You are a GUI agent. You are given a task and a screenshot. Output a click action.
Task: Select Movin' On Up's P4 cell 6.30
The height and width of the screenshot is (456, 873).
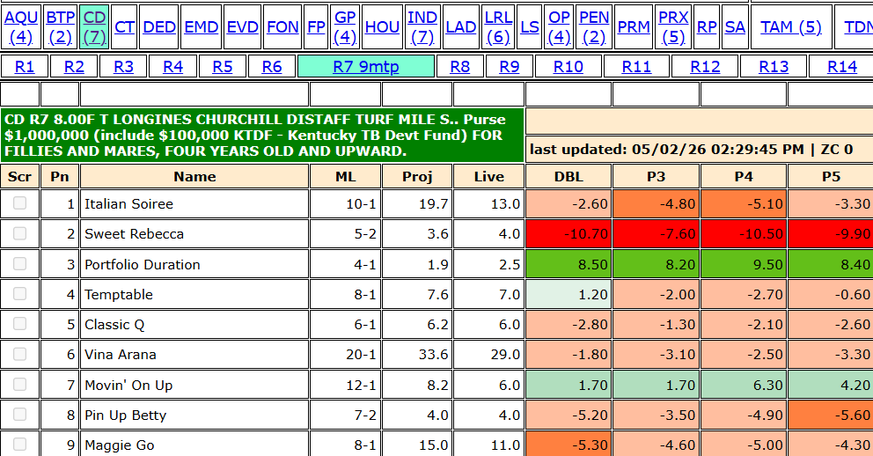(744, 385)
